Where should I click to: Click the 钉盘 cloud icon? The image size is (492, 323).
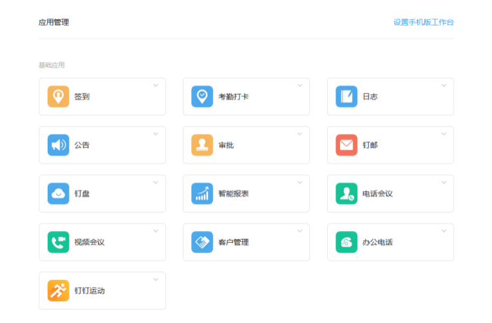(x=59, y=194)
